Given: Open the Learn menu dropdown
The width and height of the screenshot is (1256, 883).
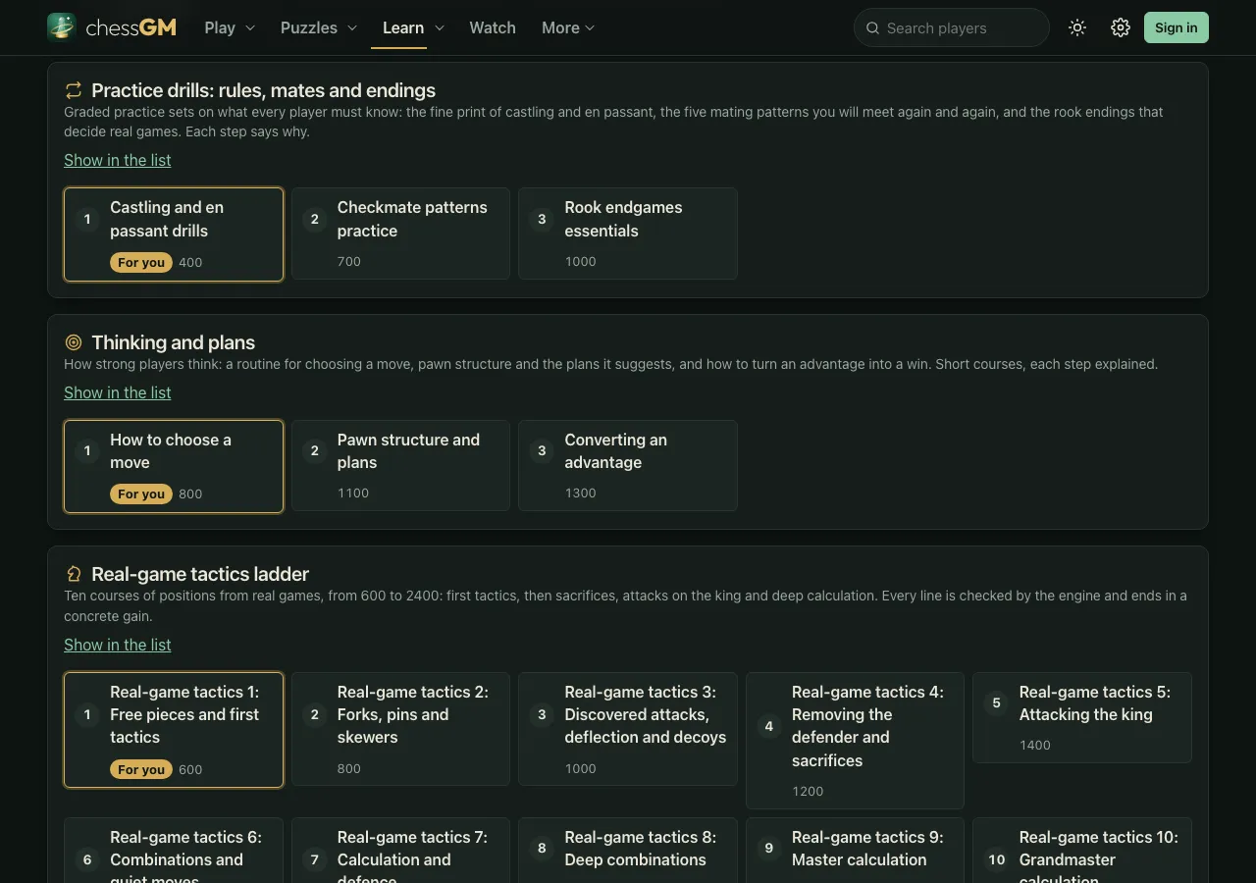Looking at the screenshot, I should point(413,27).
